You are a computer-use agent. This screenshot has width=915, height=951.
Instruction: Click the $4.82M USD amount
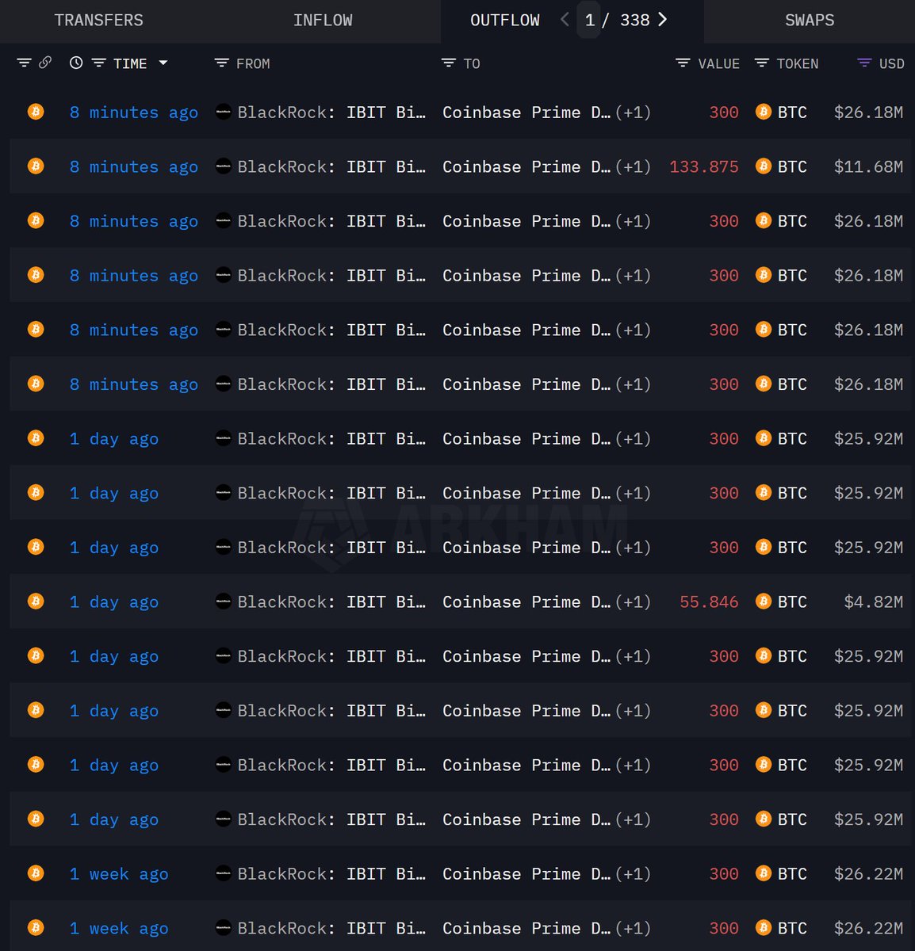tap(873, 602)
